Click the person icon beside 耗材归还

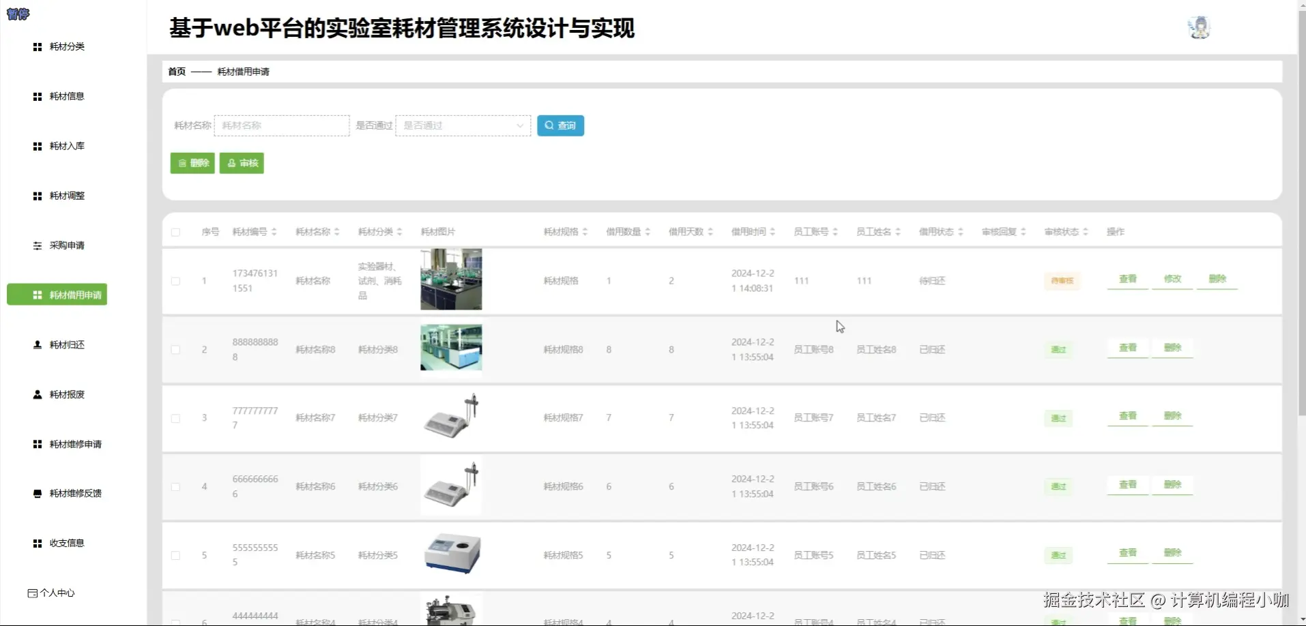point(38,345)
